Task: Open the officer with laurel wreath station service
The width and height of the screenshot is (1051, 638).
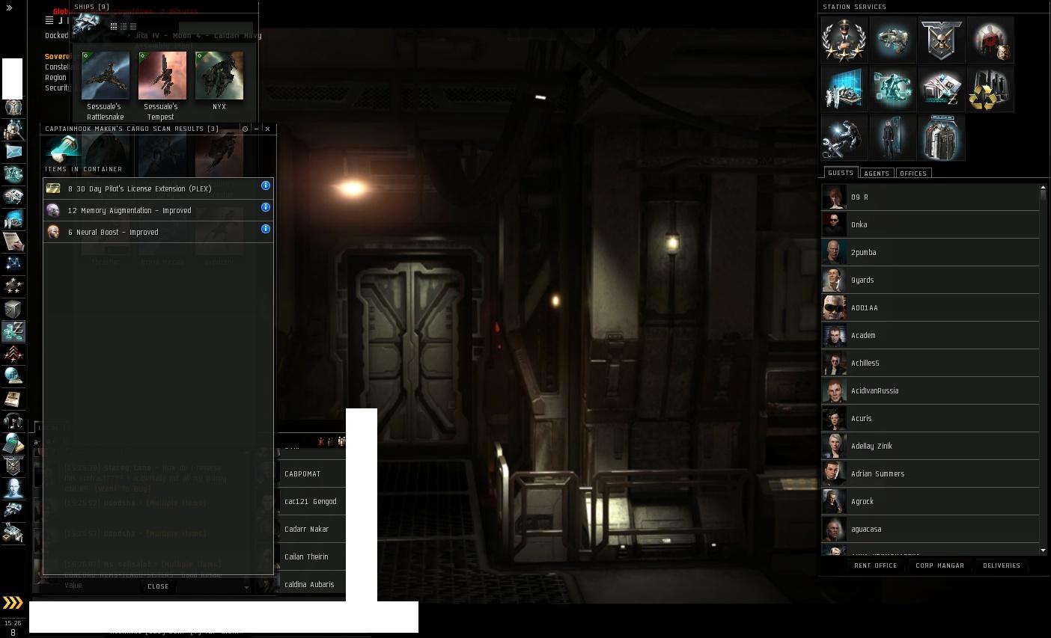Action: click(844, 40)
